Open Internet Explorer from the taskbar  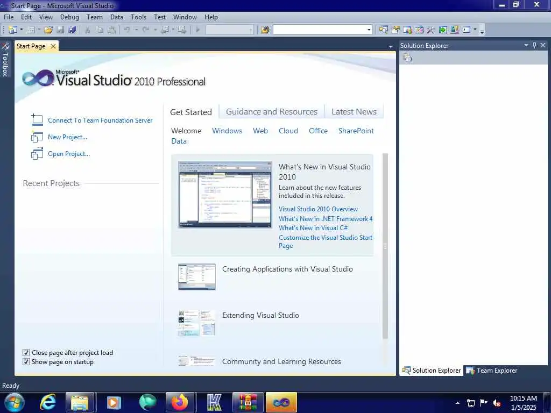point(47,402)
